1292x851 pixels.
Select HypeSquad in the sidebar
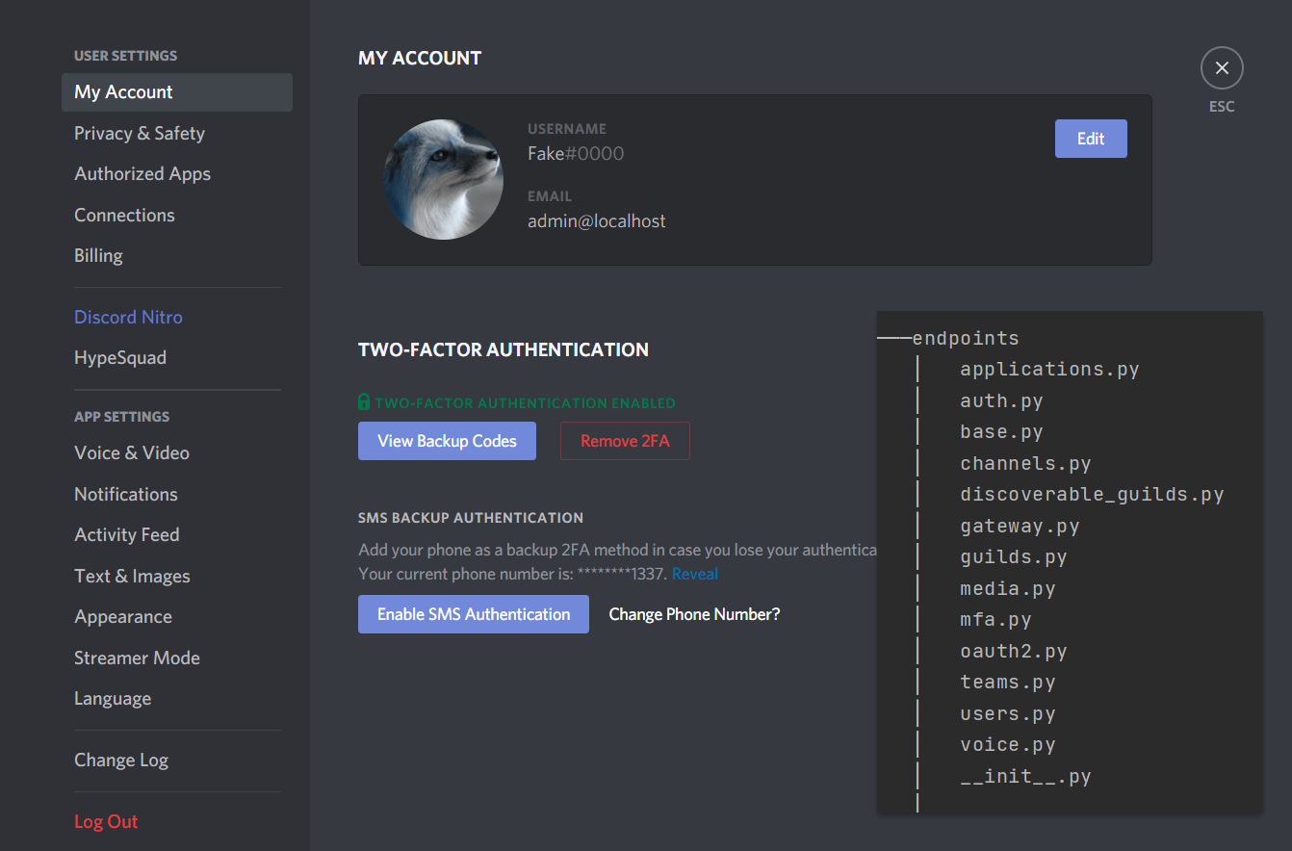pos(120,358)
